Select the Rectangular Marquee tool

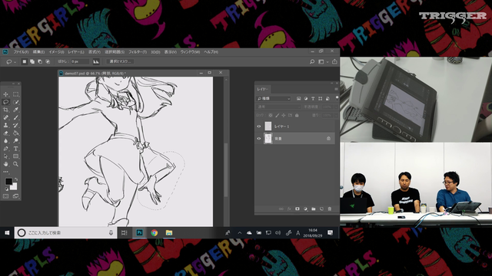15,94
